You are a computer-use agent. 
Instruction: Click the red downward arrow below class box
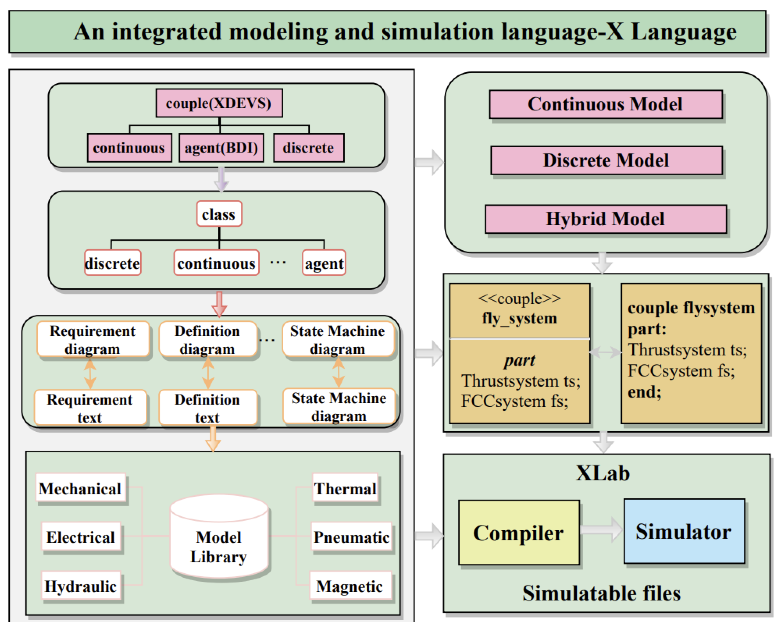(219, 303)
